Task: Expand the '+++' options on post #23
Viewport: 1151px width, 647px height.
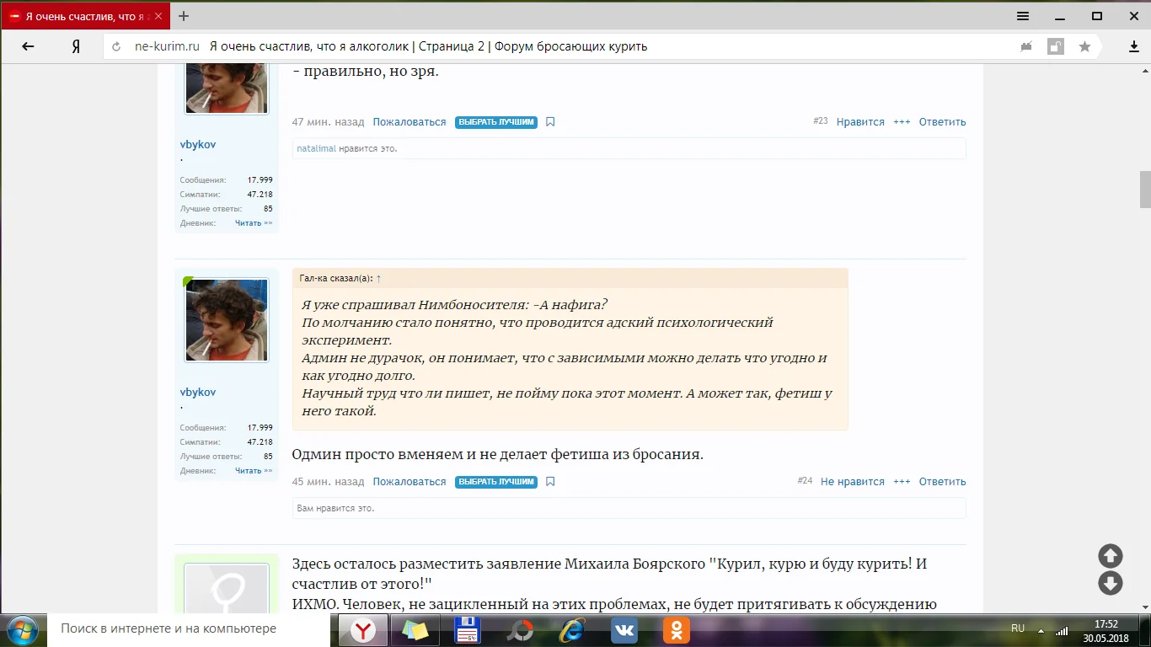Action: coord(902,122)
